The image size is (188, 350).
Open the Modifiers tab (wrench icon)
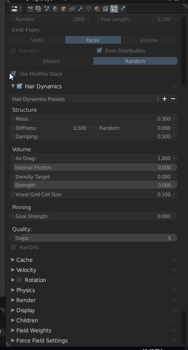[80, 9]
